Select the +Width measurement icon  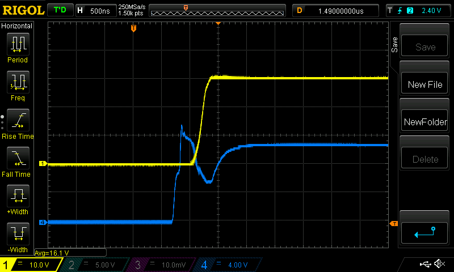coord(17,197)
